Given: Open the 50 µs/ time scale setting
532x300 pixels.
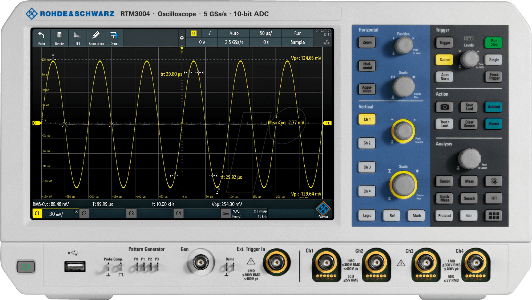Looking at the screenshot, I should pos(265,33).
